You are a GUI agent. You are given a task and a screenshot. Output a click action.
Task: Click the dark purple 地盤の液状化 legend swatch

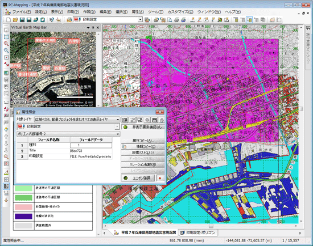tap(23, 216)
